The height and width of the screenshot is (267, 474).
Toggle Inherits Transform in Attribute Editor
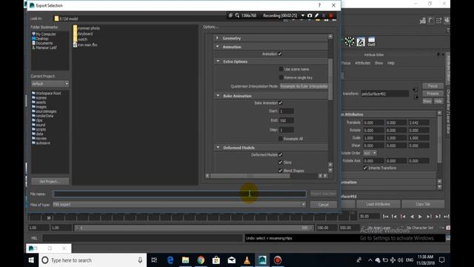pos(365,168)
